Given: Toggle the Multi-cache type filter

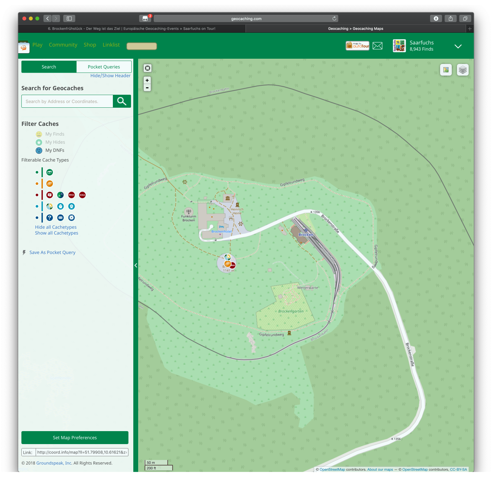Looking at the screenshot, I should (50, 184).
